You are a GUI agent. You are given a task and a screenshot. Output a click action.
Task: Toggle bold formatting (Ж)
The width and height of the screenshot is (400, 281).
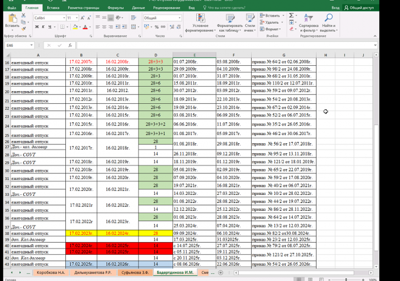pyautogui.click(x=37, y=27)
